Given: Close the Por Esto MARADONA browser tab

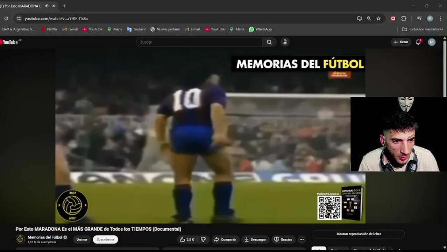Looking at the screenshot, I should (x=54, y=6).
